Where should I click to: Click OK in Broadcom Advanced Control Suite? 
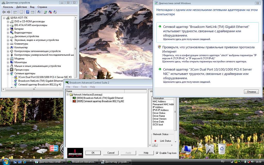click(x=93, y=153)
